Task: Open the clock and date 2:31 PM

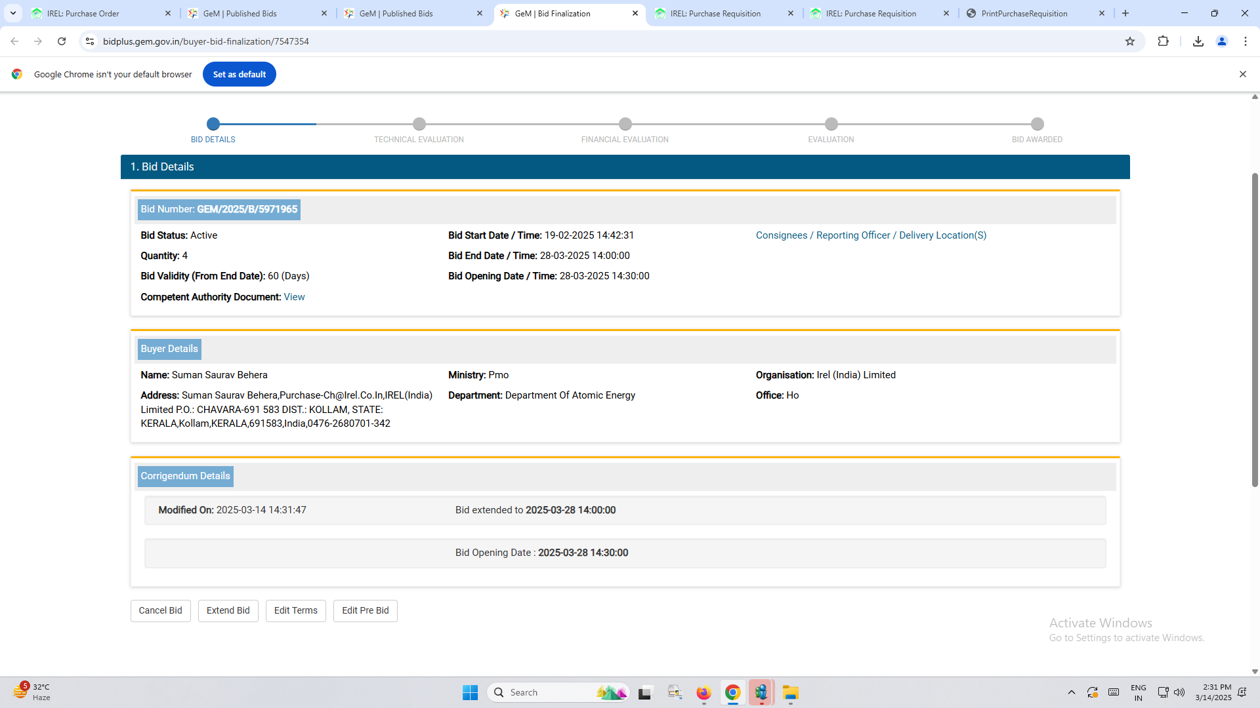Action: point(1213,692)
